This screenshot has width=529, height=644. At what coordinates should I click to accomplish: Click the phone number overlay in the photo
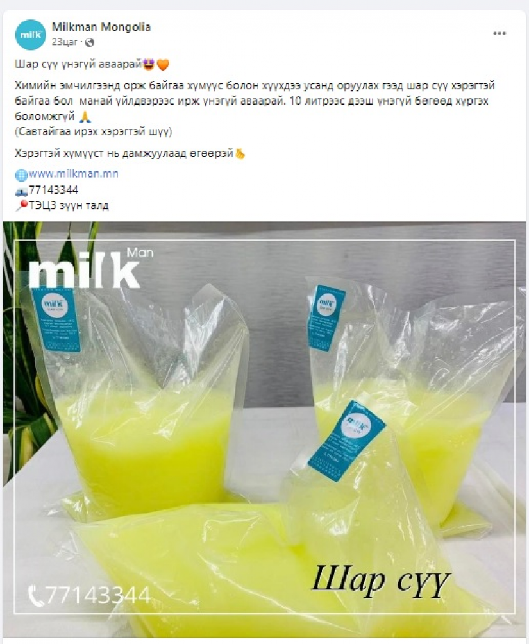click(x=89, y=595)
